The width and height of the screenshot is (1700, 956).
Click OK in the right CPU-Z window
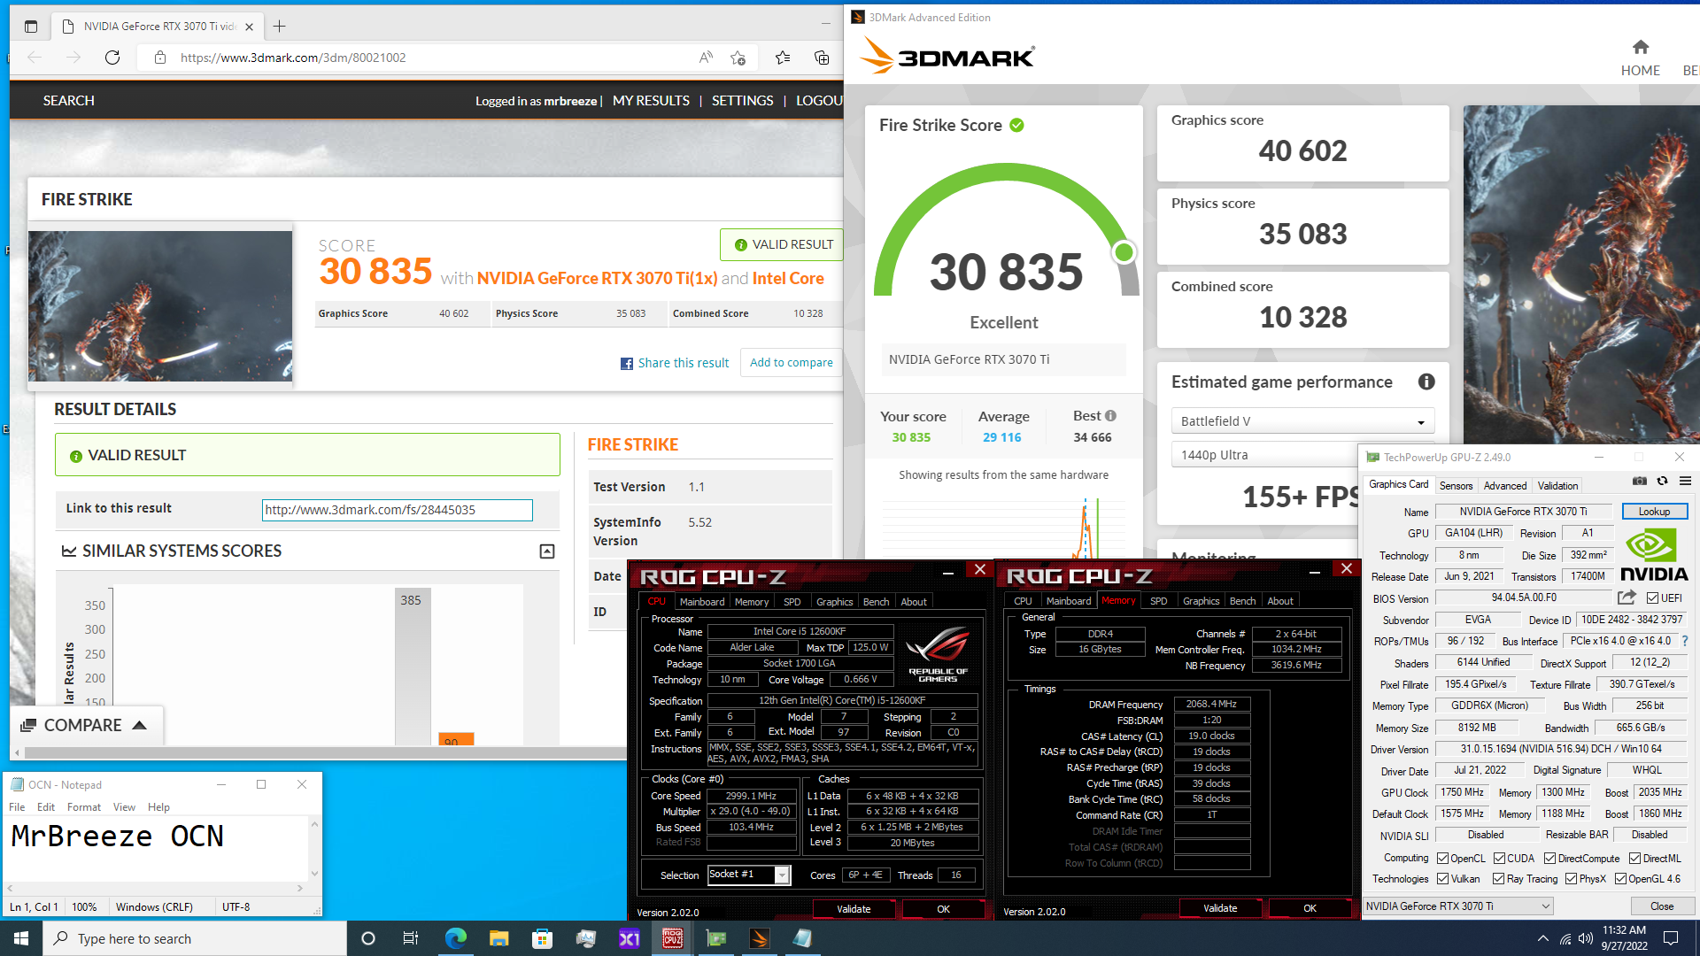1310,908
